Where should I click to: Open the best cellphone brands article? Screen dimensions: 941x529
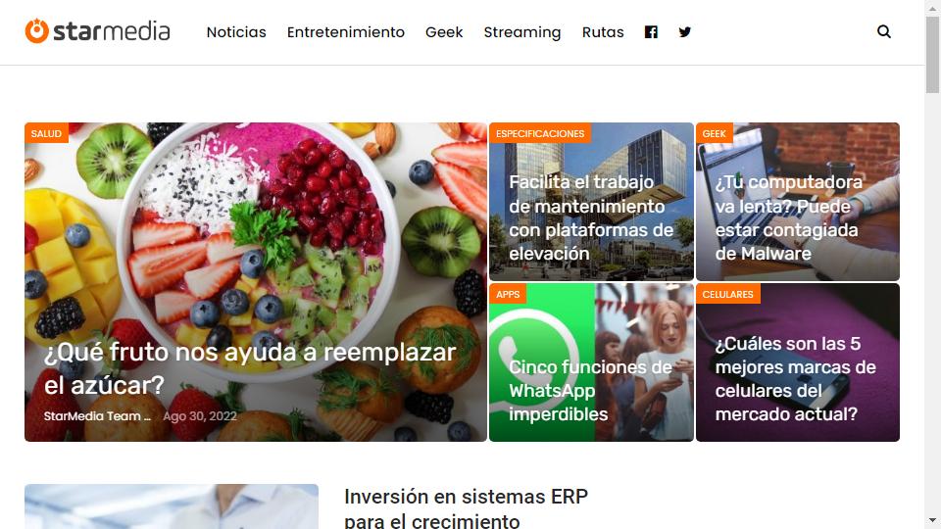coord(795,378)
